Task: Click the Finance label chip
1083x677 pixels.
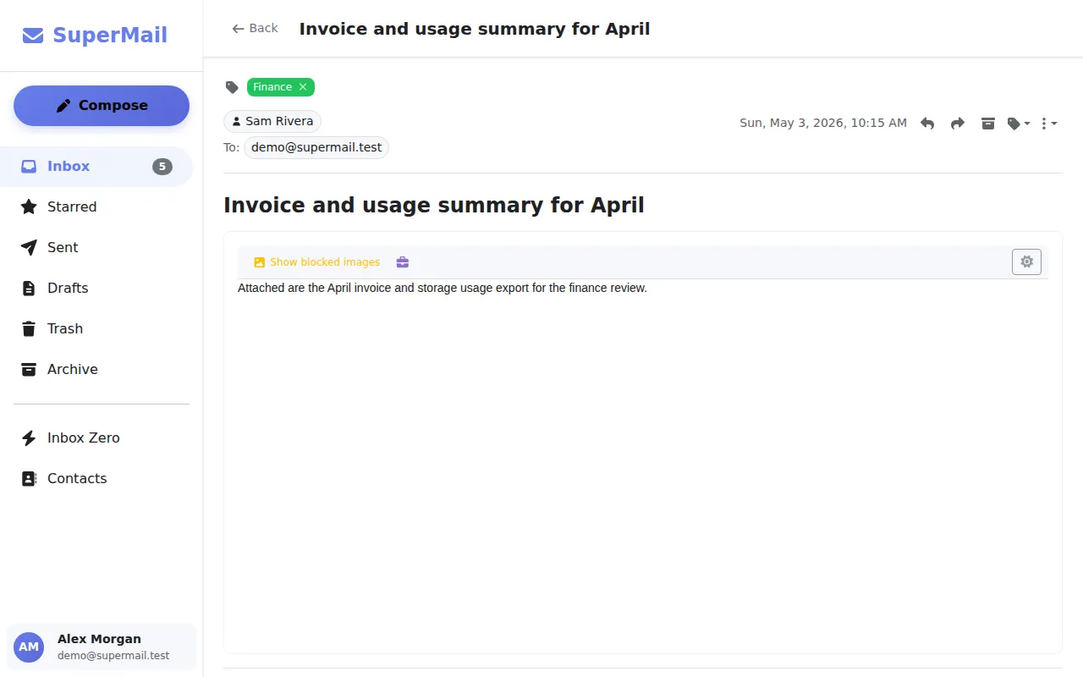Action: click(281, 87)
